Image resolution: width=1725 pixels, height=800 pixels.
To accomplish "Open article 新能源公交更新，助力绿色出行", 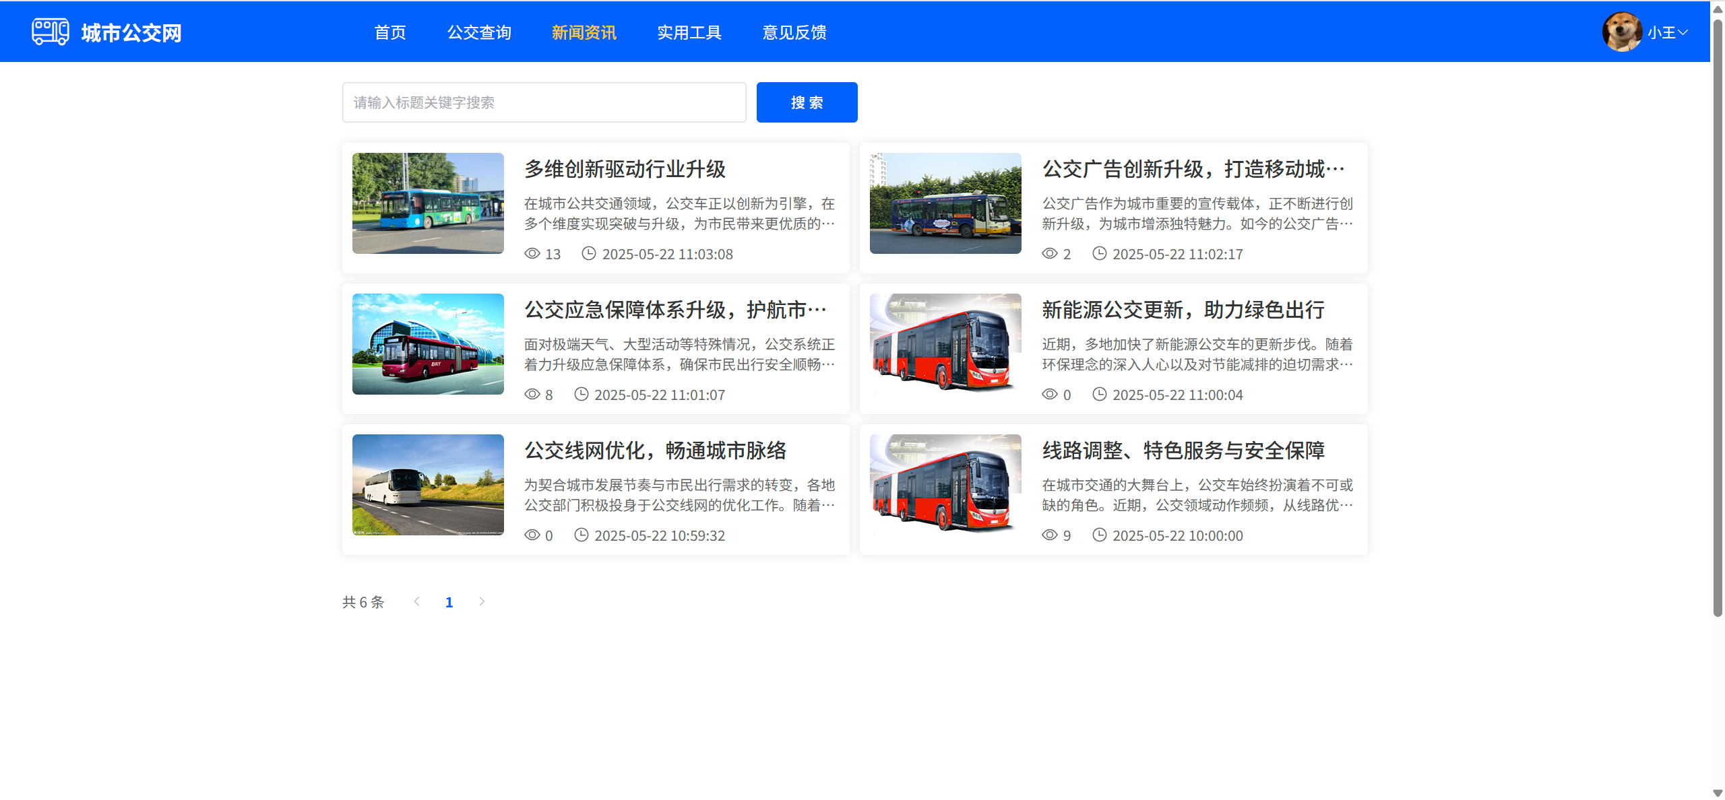I will coord(1183,310).
